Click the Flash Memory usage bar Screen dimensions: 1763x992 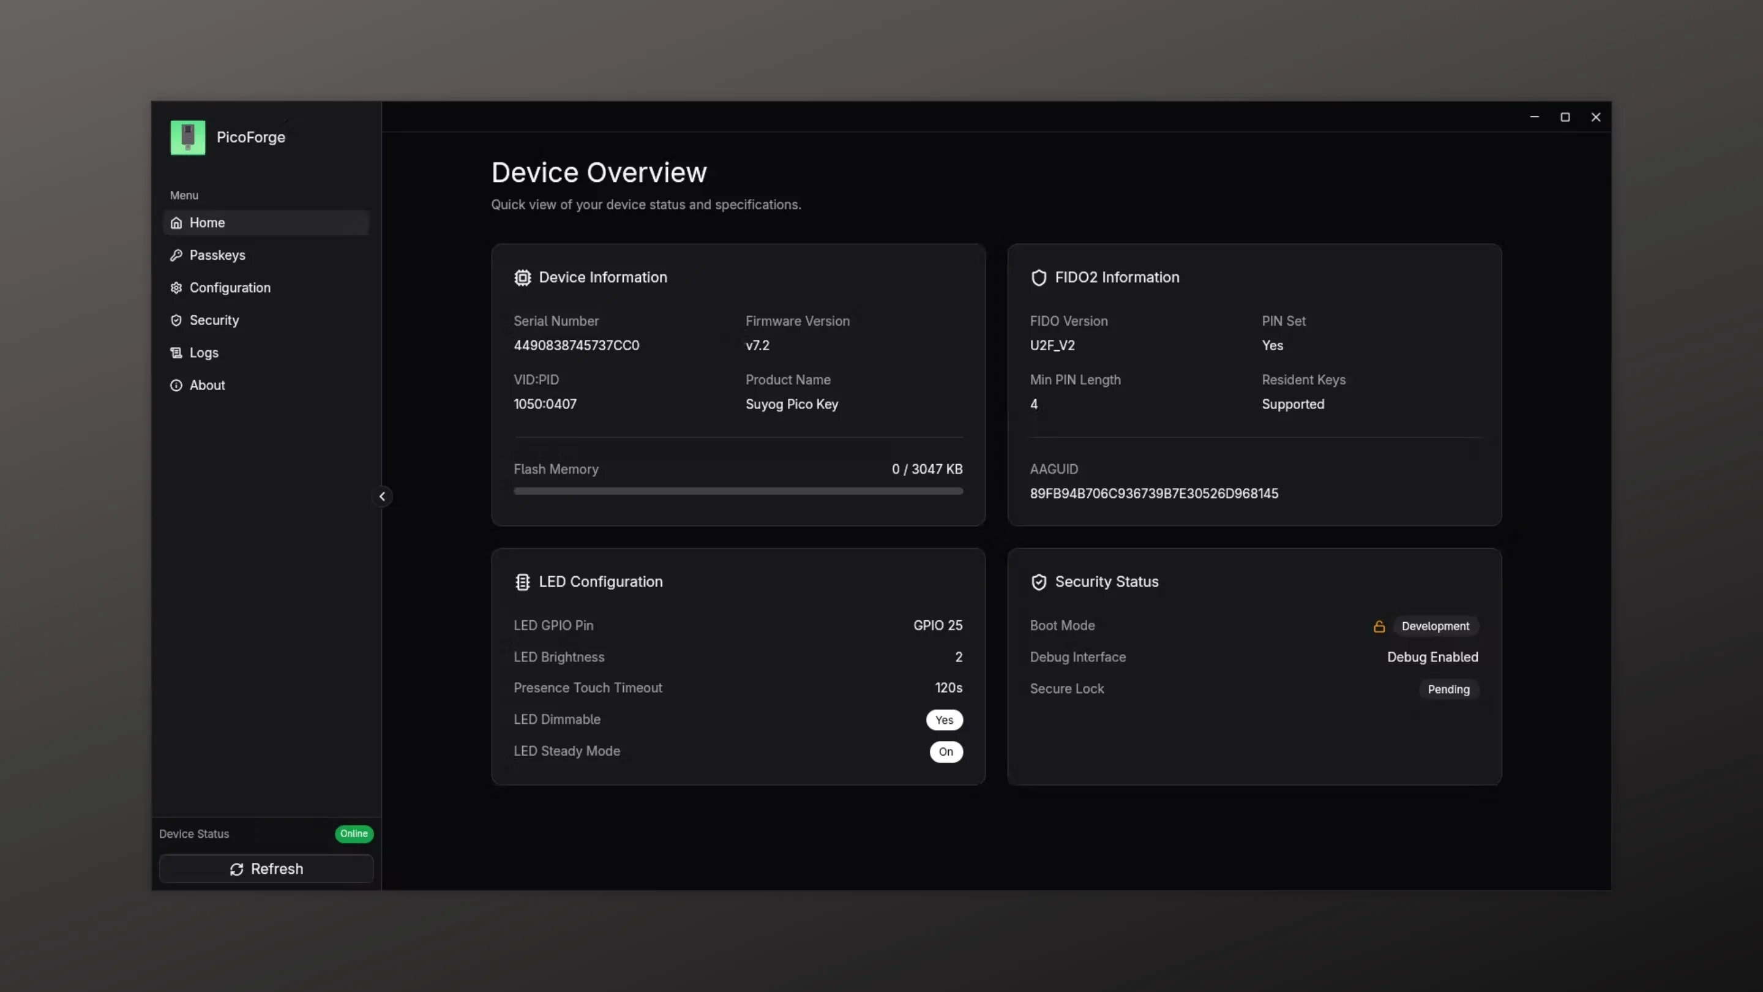[738, 490]
